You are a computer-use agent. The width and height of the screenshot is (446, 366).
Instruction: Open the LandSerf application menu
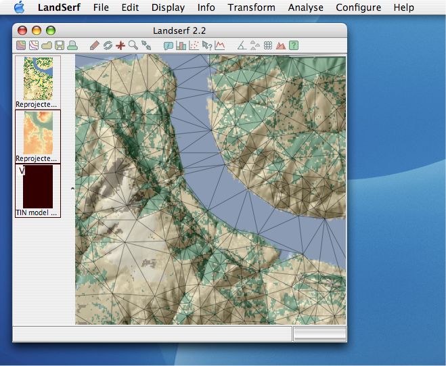click(x=59, y=7)
